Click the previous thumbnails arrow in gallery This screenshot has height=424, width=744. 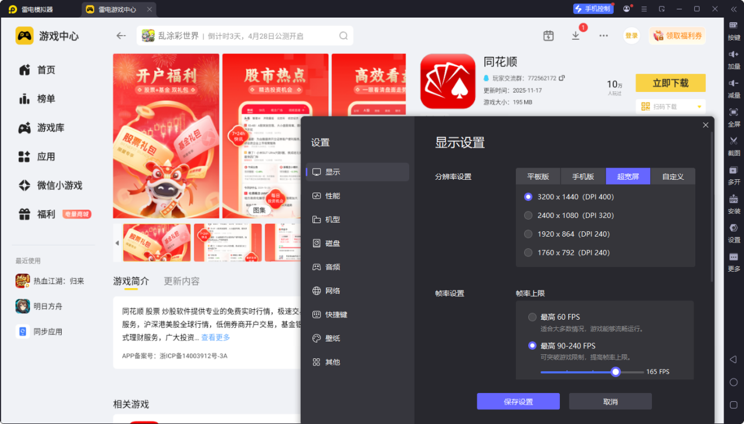click(x=117, y=243)
